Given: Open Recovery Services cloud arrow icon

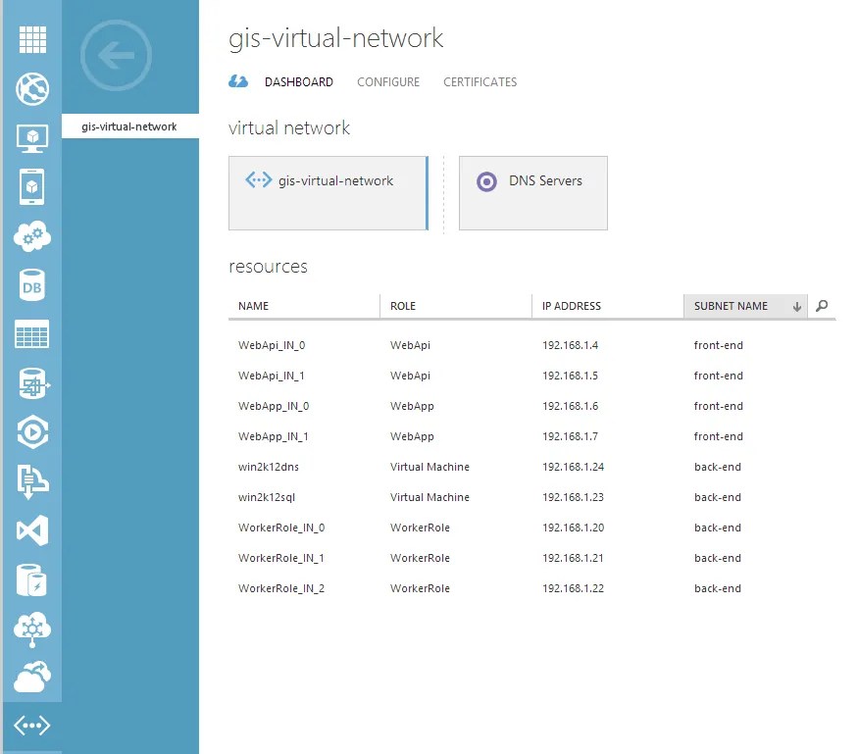Looking at the screenshot, I should pos(32,677).
